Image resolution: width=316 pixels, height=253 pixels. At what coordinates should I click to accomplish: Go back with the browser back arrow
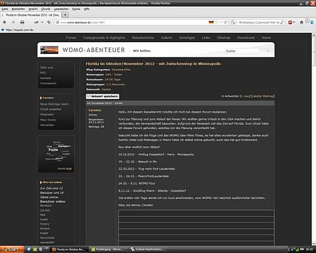point(5,22)
